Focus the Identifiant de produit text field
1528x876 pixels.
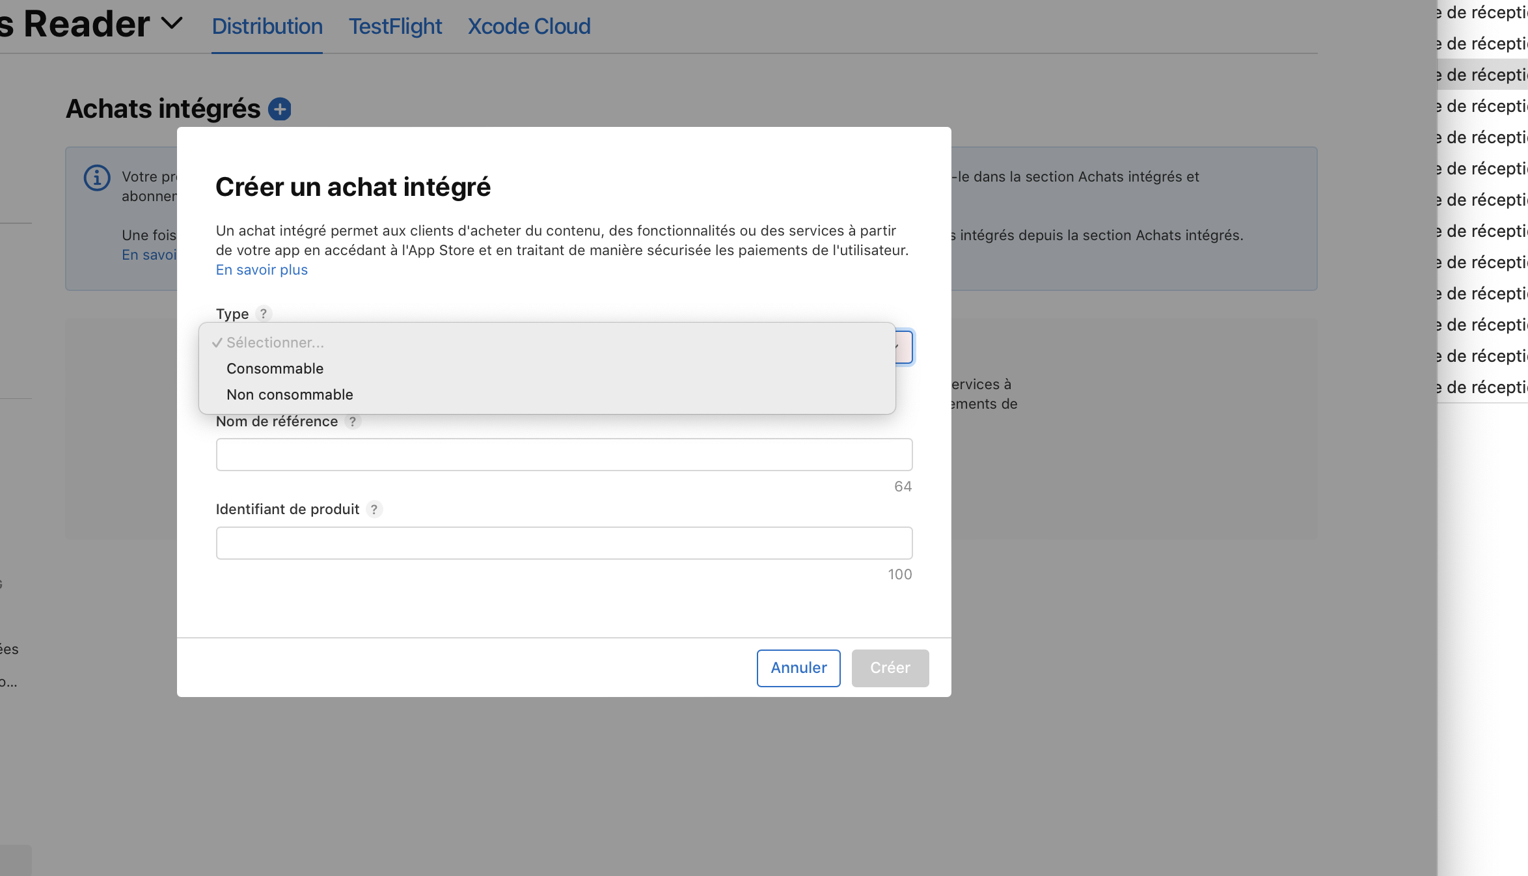pos(564,543)
